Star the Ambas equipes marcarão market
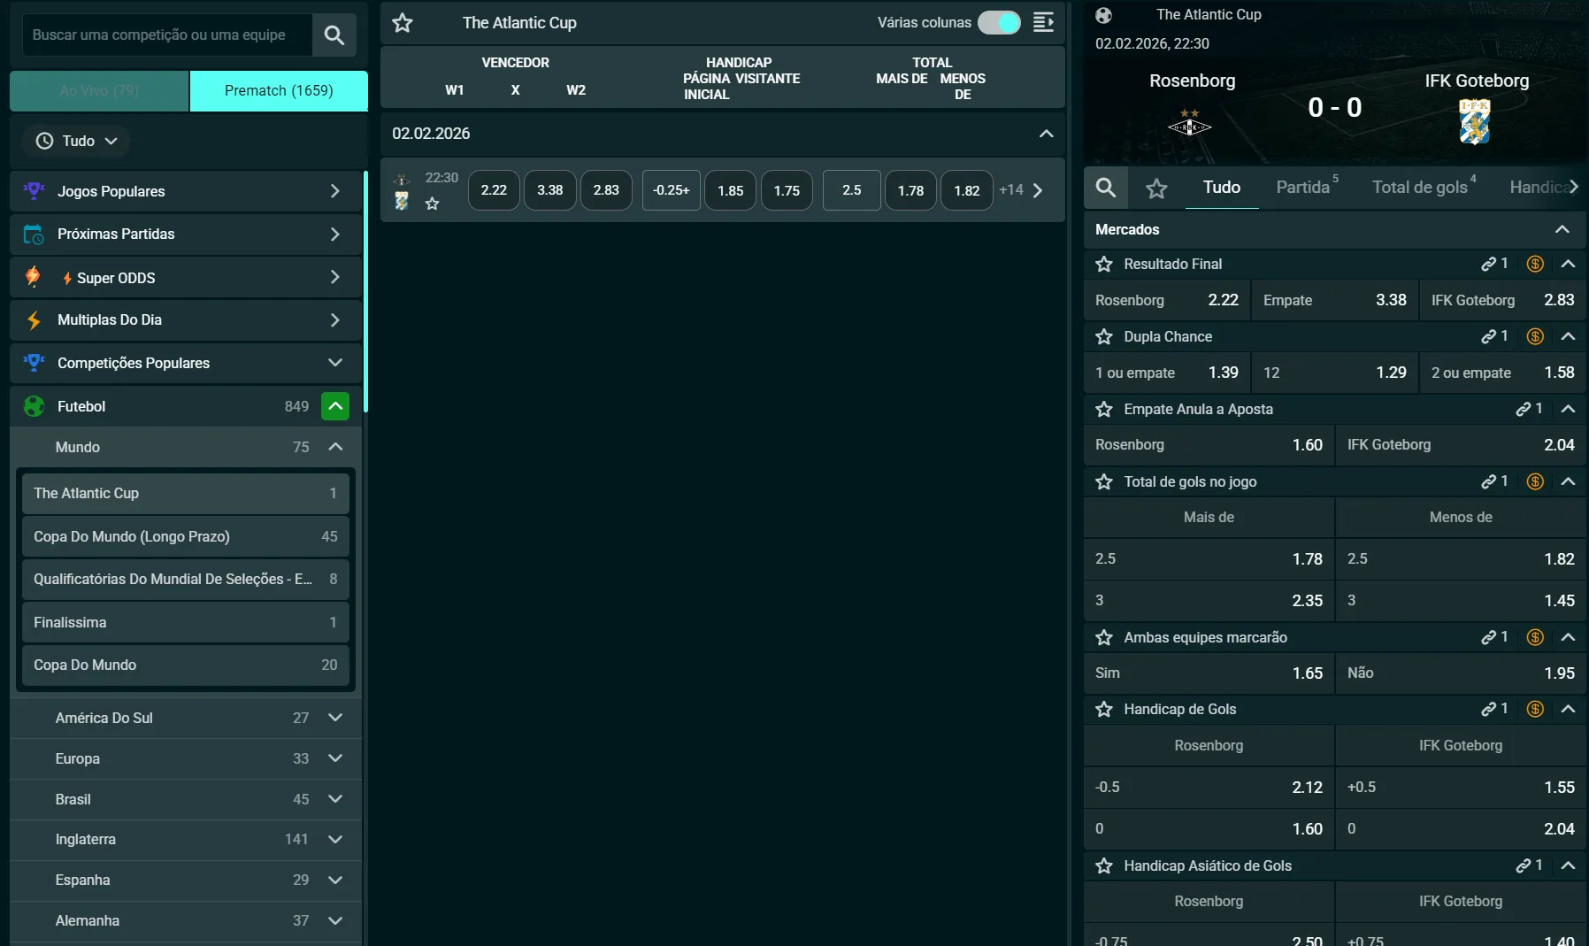The image size is (1589, 946). [1104, 637]
